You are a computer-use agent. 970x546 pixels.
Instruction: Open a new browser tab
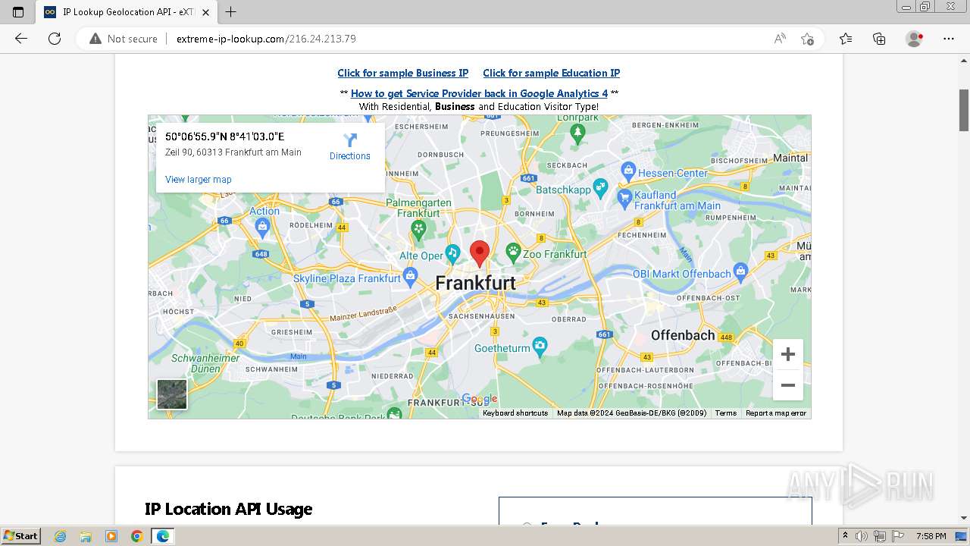(231, 12)
